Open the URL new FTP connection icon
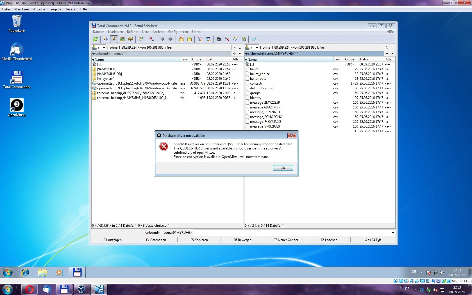This screenshot has height=295, width=472. coord(208,39)
